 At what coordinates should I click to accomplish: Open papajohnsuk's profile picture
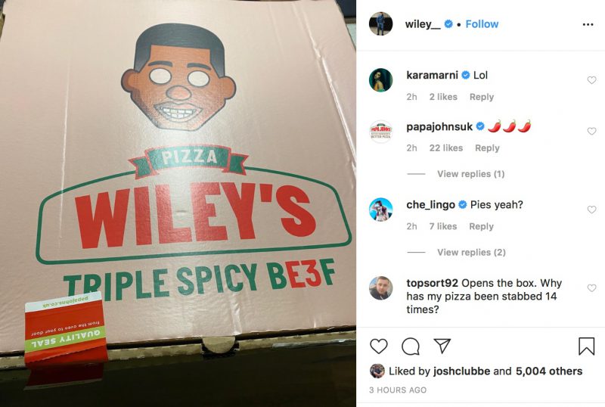coord(381,132)
